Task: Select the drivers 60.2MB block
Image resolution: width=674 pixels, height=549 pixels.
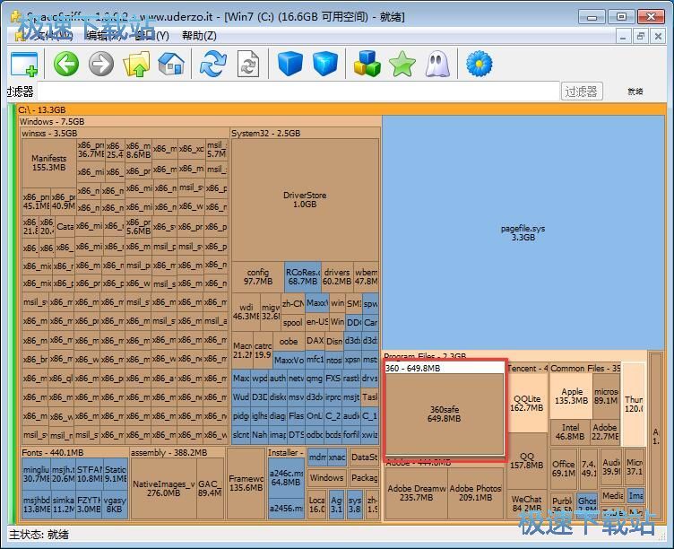Action: click(x=337, y=276)
